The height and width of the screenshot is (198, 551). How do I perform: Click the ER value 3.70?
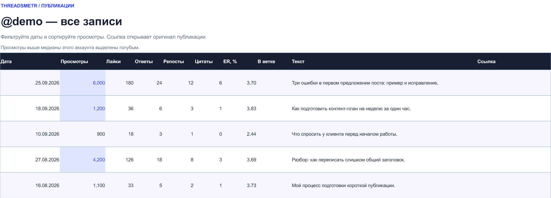(251, 83)
